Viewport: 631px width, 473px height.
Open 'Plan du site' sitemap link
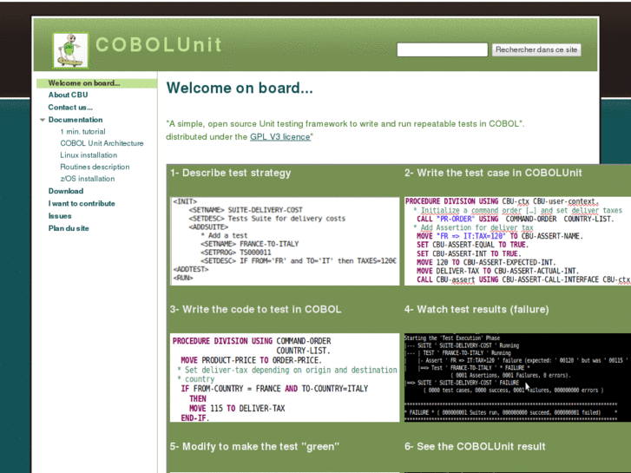pos(69,228)
